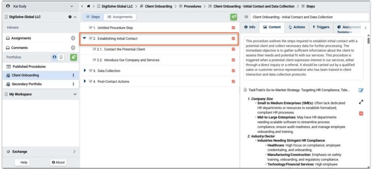The height and width of the screenshot is (169, 372).
Task: Click the home icon in the breadcrumb
Action: coord(88,6)
